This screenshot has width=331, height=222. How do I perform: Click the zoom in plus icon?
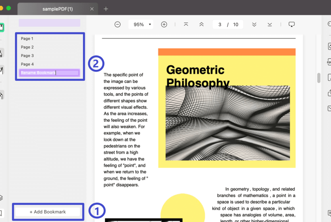pos(164,24)
